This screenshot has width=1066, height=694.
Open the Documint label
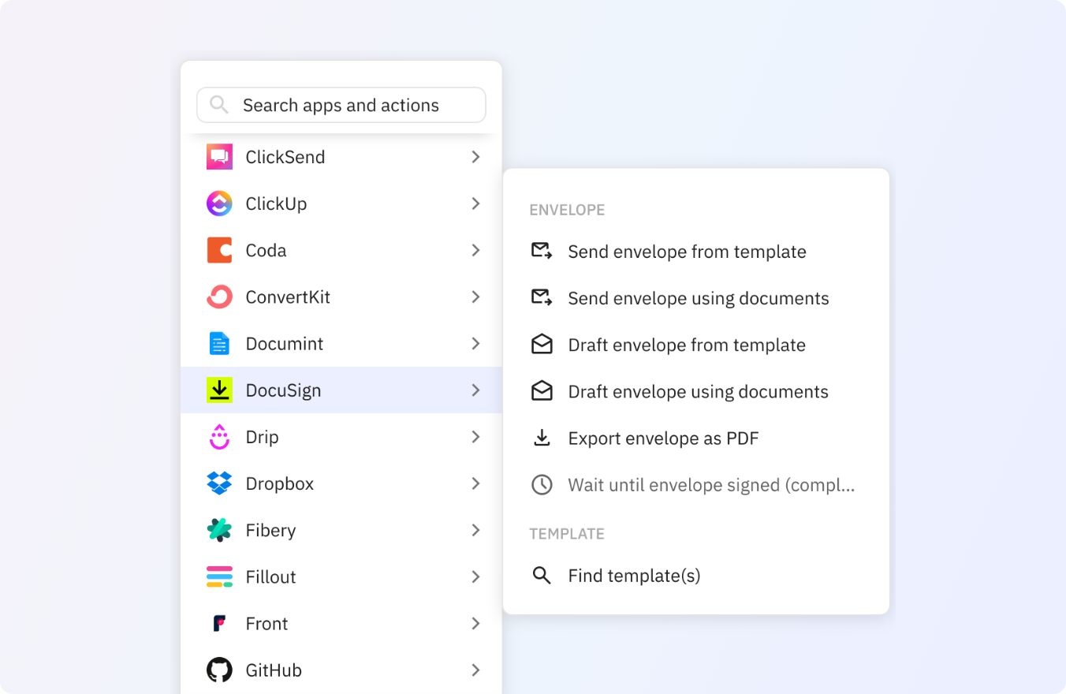coord(285,344)
